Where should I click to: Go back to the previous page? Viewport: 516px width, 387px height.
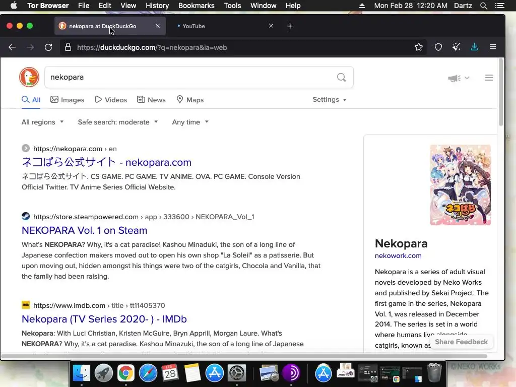12,47
